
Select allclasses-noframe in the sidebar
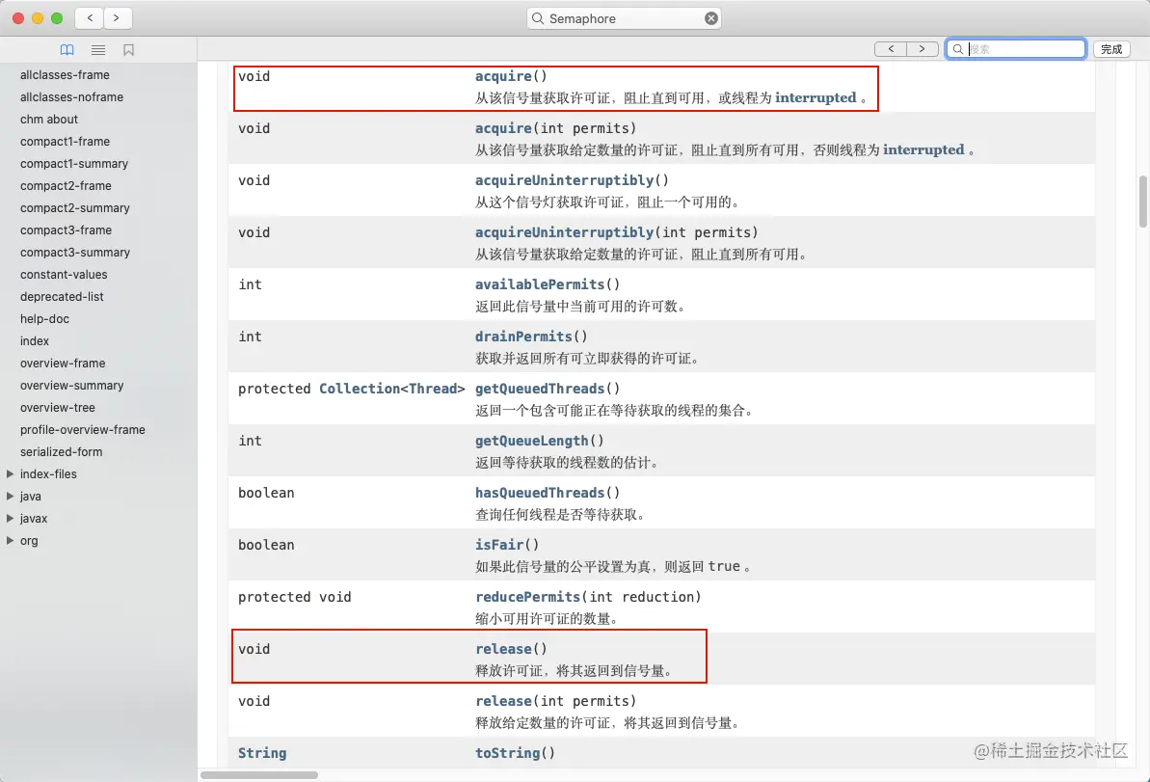coord(72,96)
